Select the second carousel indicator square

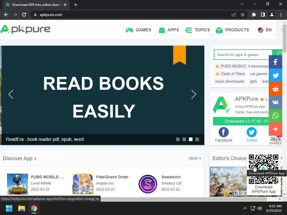184,139
